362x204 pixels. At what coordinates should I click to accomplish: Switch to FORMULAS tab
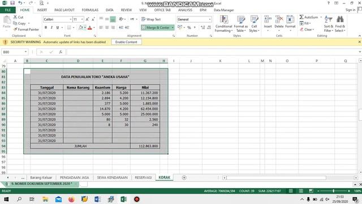coord(90,10)
